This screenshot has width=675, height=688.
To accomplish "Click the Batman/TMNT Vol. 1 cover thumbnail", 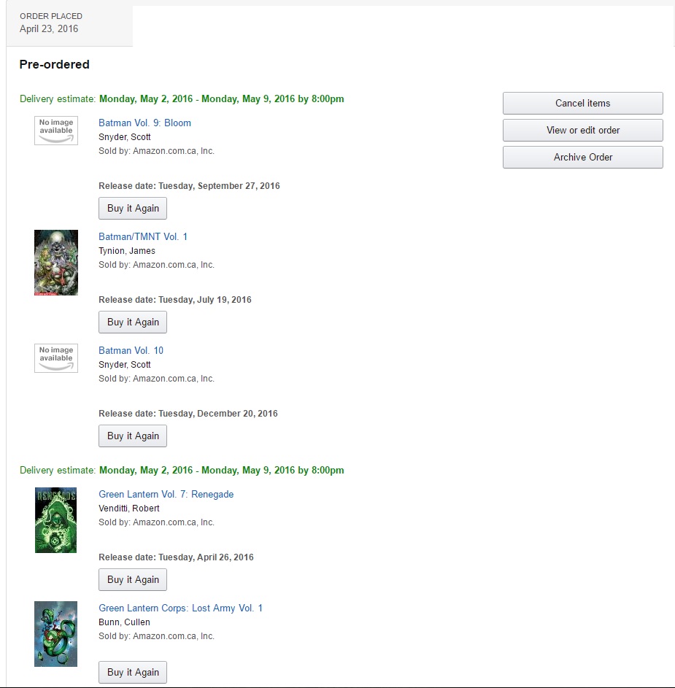I will [56, 263].
